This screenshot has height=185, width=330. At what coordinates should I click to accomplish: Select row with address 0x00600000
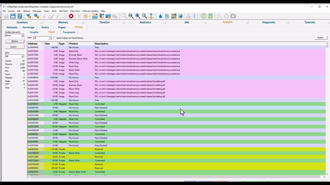176,149
